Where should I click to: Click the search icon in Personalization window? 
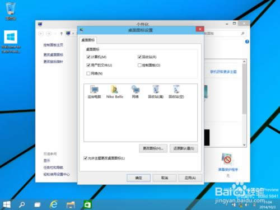coord(242,34)
